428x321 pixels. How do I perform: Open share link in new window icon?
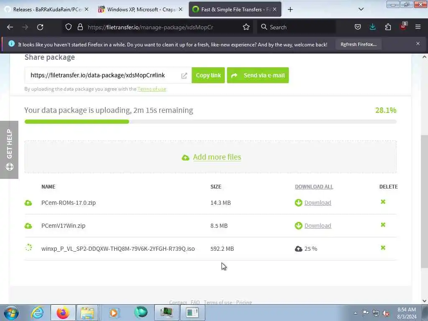pos(184,76)
